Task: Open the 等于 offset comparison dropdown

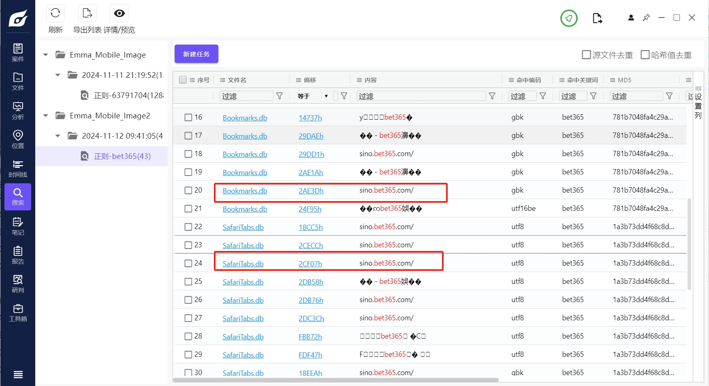Action: pyautogui.click(x=312, y=96)
